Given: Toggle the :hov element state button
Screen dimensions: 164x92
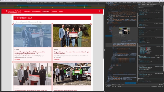Looking at the screenshot, I should 155,6.
